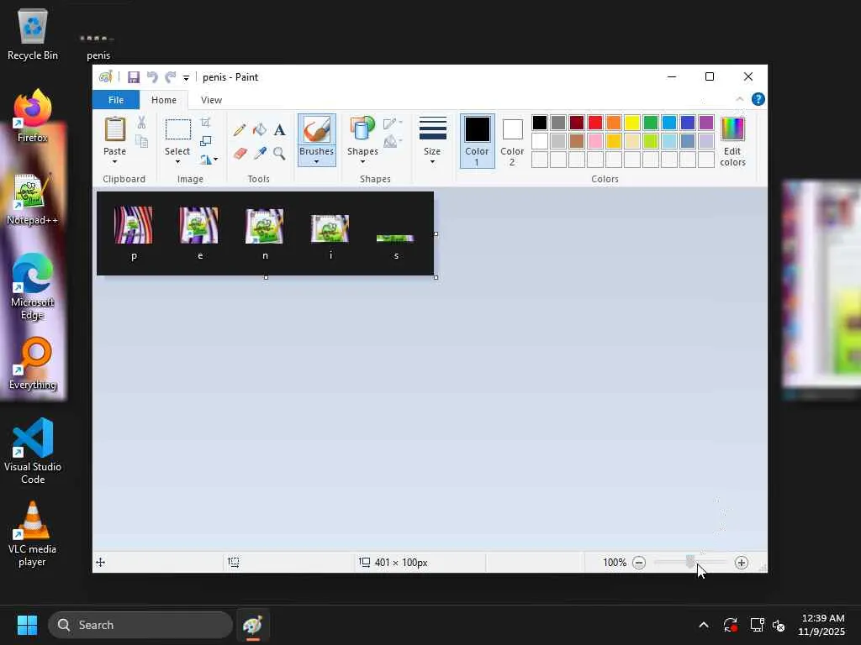Select the Color picker eyedropper tool
The image size is (861, 645).
[x=260, y=153]
